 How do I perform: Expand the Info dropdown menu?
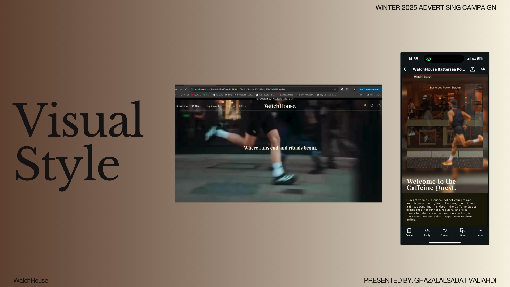[242, 106]
